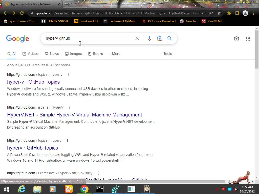Go forward with the browser arrow
Image resolution: width=259 pixels, height=194 pixels.
pyautogui.click(x=14, y=13)
